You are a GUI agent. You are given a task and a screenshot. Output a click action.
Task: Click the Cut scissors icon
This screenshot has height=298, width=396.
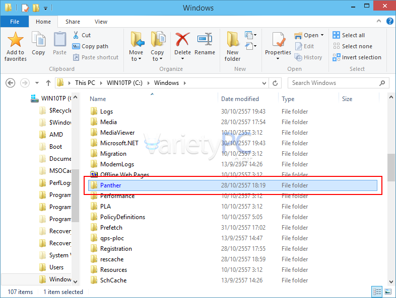(76, 35)
